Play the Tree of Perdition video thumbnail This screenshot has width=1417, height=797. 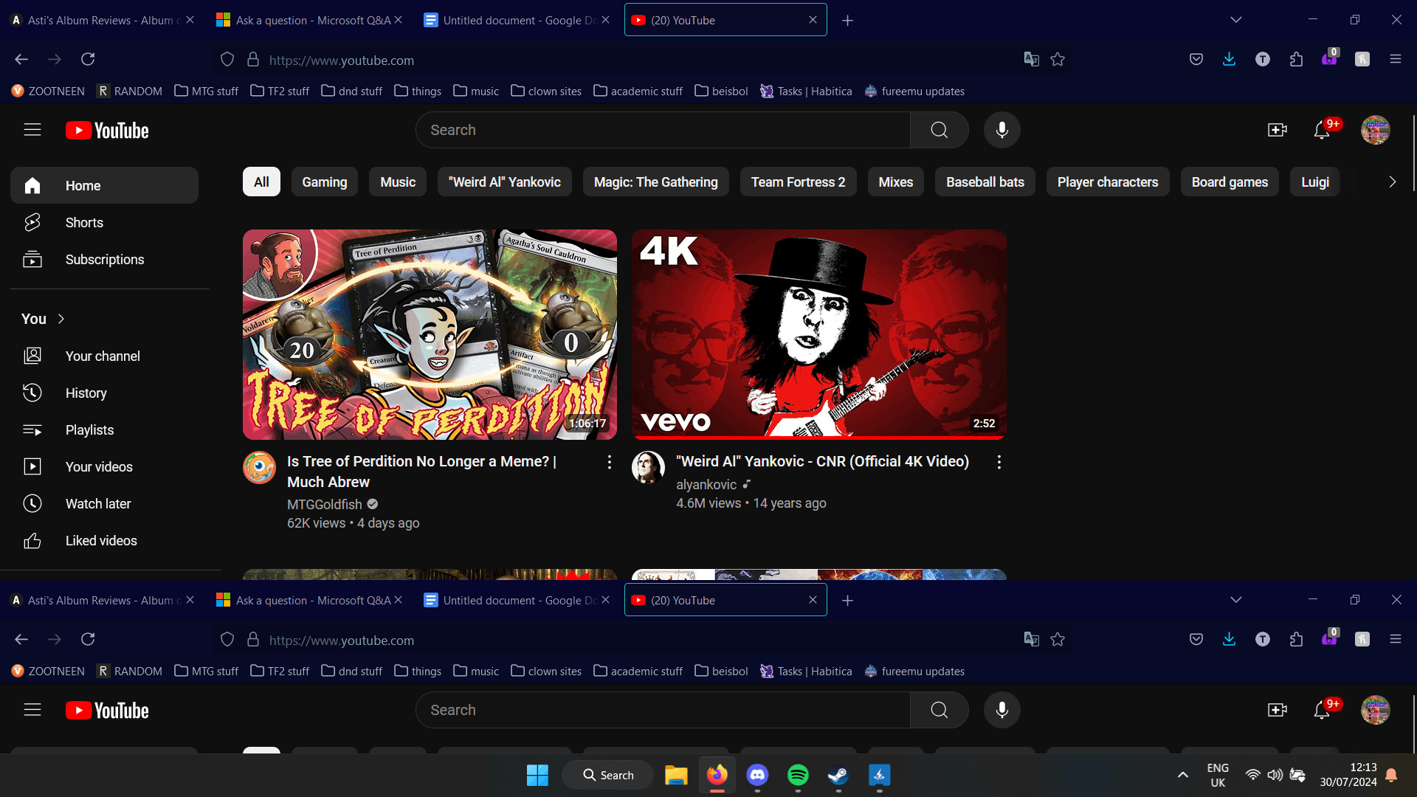(x=430, y=334)
